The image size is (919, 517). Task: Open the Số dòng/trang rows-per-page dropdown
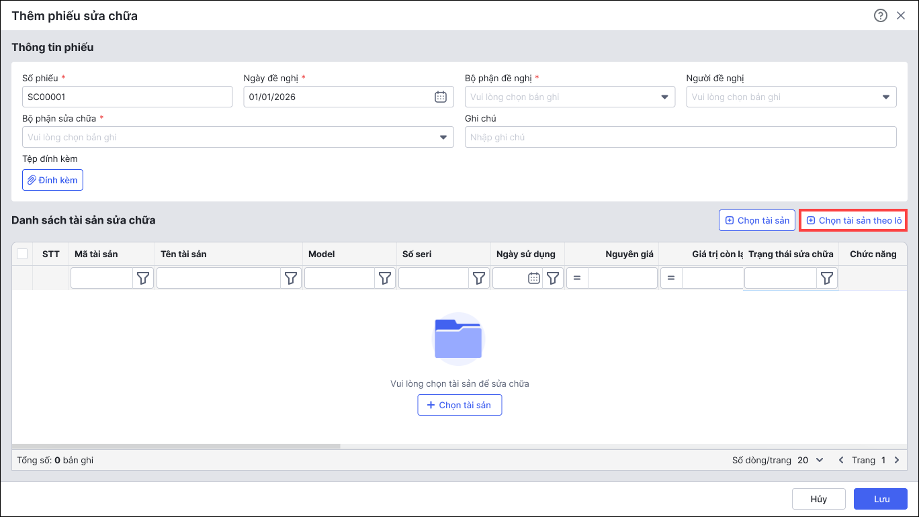[811, 460]
